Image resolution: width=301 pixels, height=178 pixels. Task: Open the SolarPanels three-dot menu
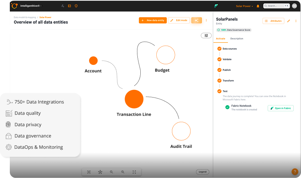click(296, 21)
